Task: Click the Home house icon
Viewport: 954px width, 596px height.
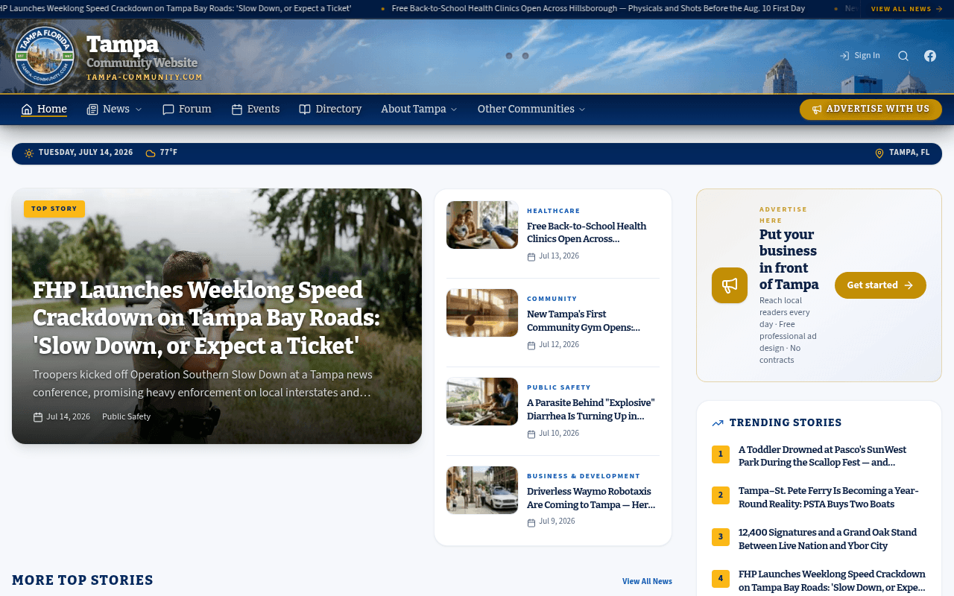Action: [27, 110]
